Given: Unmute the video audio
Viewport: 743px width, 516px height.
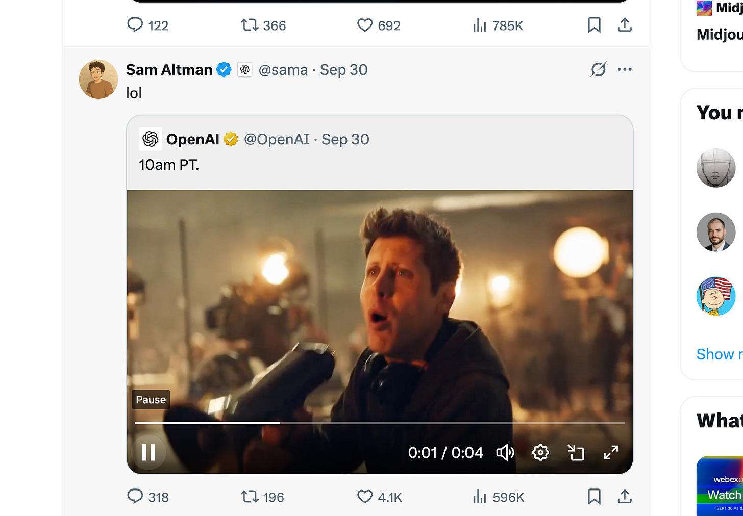Looking at the screenshot, I should click(x=505, y=452).
